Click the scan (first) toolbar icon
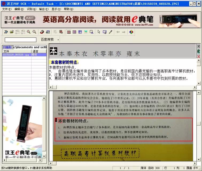The width and height of the screenshot is (202, 171). (6, 32)
